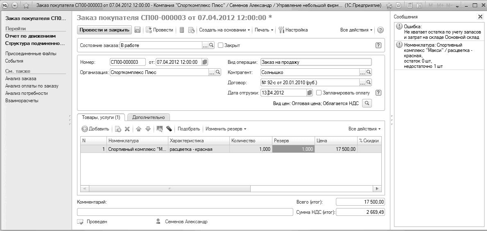Enable Запланировать оплату checkbox

319,93
